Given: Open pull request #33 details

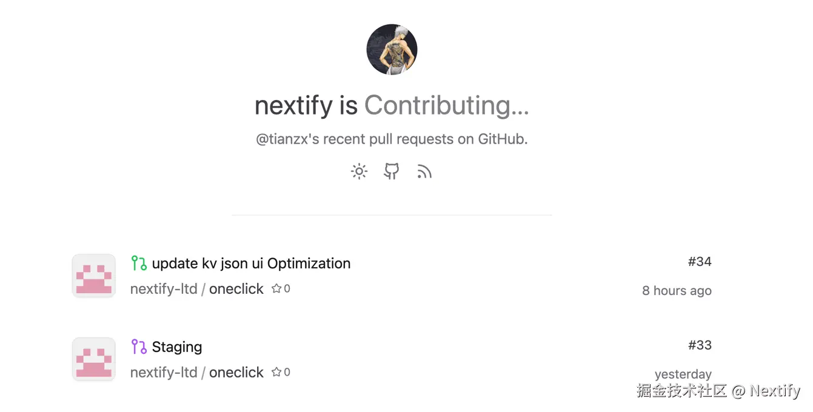Looking at the screenshot, I should (700, 345).
